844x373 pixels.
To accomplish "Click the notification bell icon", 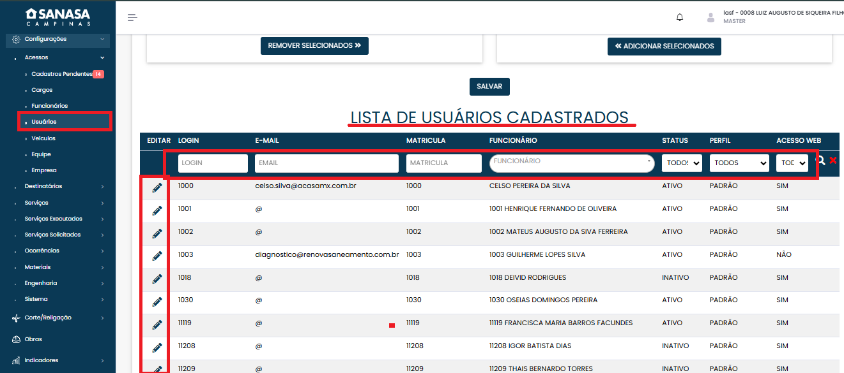I will click(x=680, y=17).
